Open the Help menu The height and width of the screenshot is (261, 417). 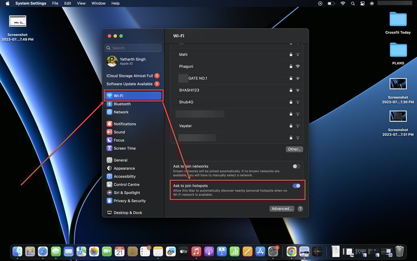[115, 3]
